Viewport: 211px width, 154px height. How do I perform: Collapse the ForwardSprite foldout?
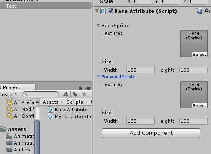click(98, 77)
